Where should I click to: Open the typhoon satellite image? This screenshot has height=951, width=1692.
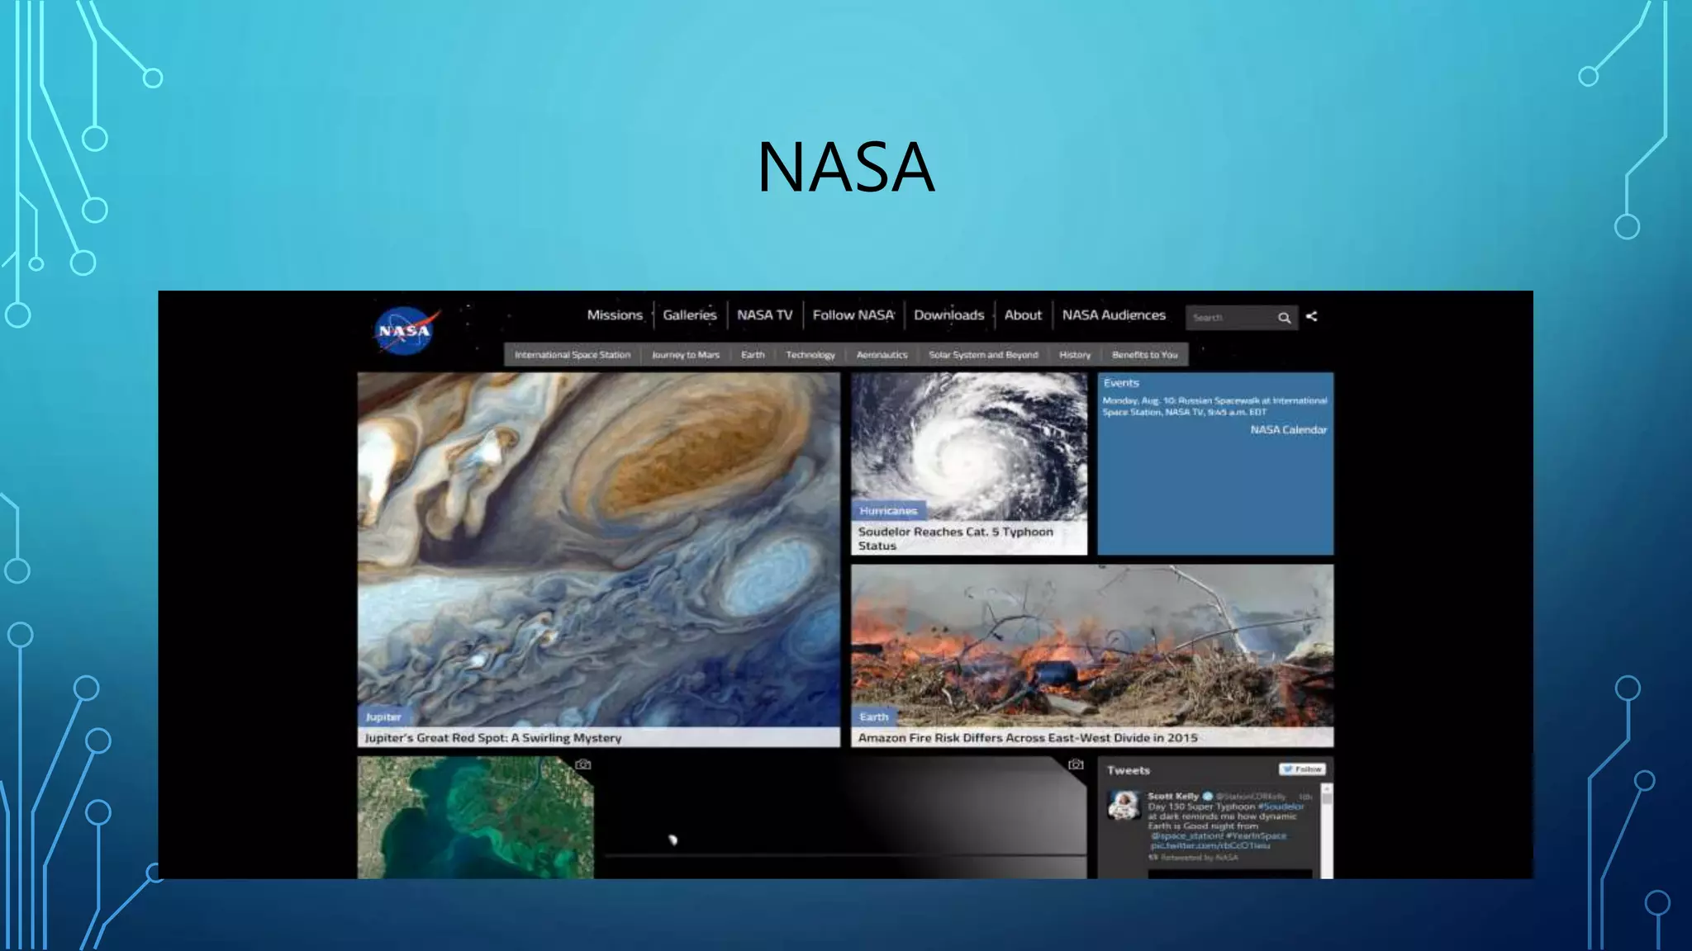[x=969, y=446]
